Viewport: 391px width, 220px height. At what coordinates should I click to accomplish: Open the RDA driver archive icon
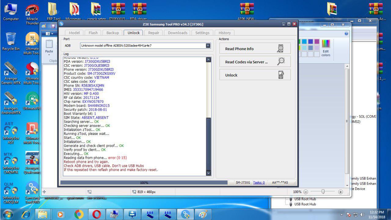pos(140,12)
